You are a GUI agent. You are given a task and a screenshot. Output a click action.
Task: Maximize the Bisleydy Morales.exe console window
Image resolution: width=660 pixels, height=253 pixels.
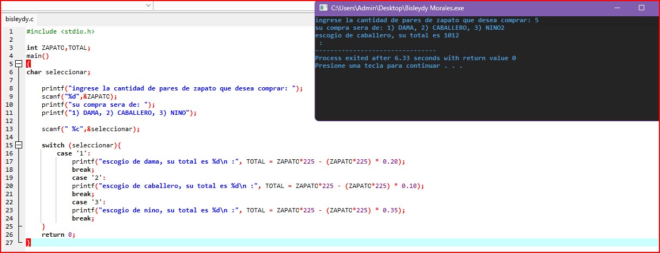pyautogui.click(x=642, y=8)
